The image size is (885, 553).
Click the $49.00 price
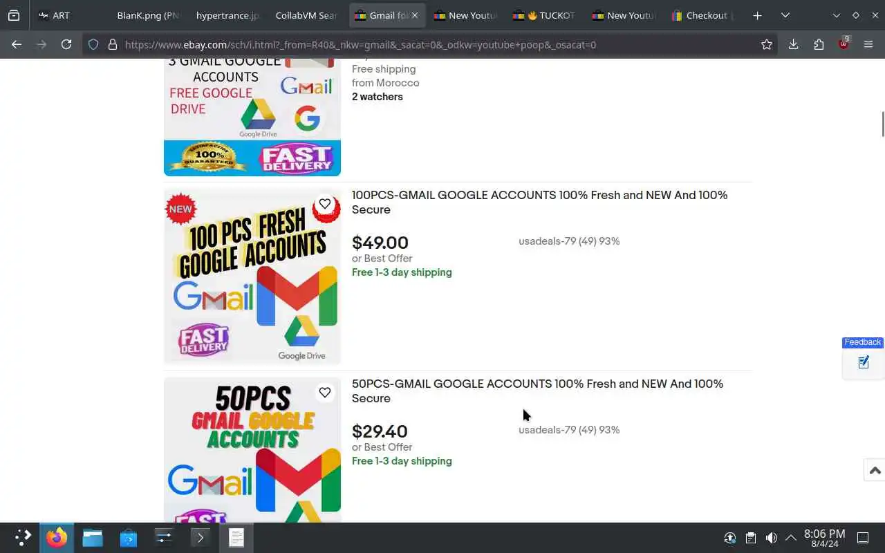pos(380,243)
